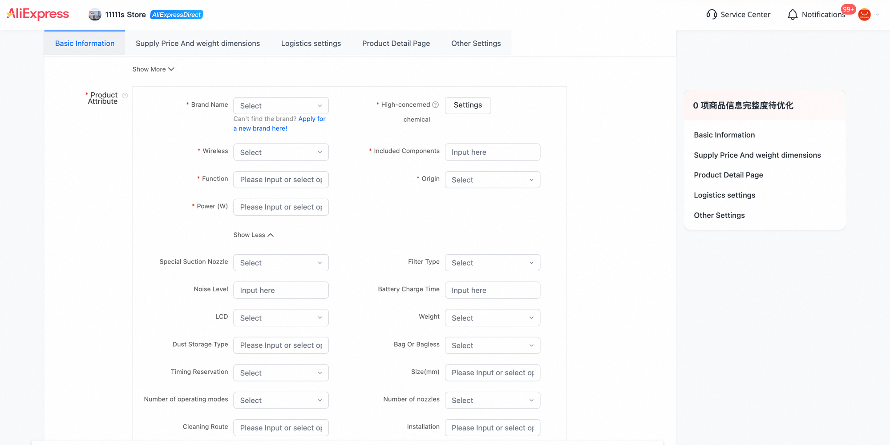This screenshot has width=890, height=445.
Task: Open the Bag Or Bagless dropdown
Action: (493, 345)
